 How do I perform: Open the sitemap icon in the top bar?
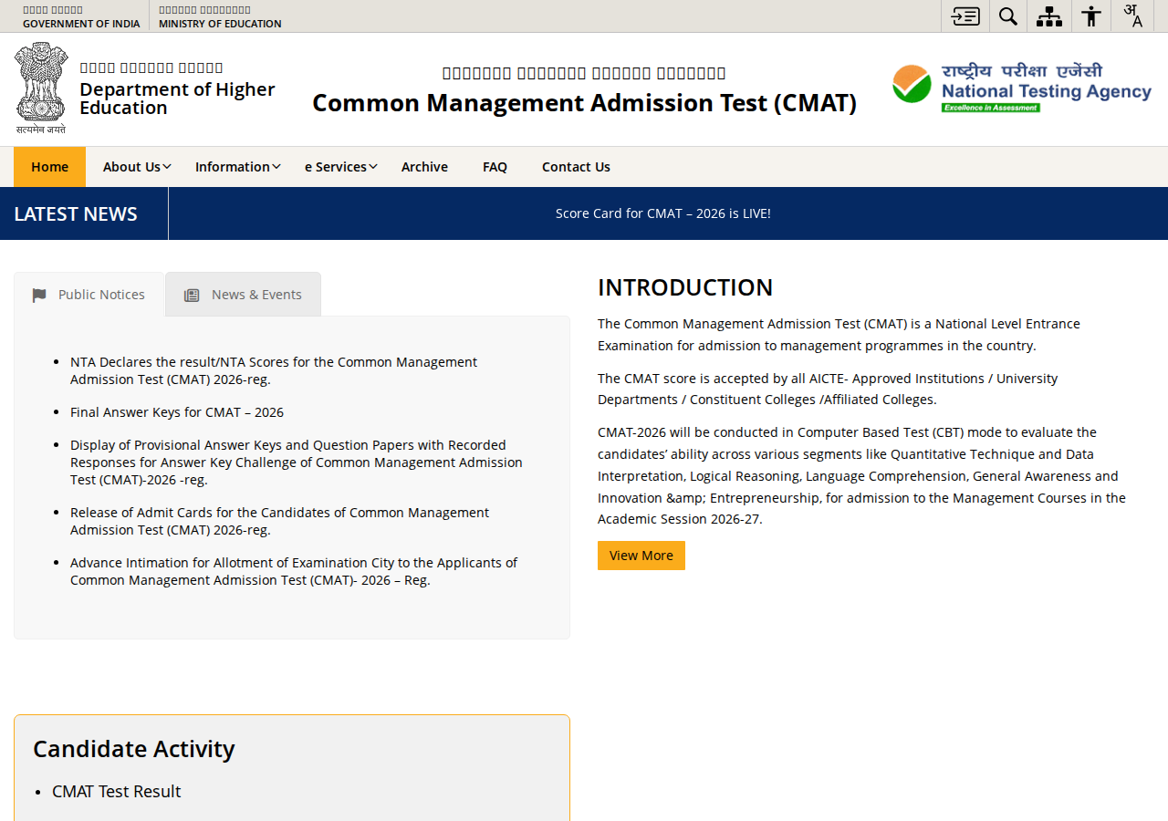point(1049,16)
